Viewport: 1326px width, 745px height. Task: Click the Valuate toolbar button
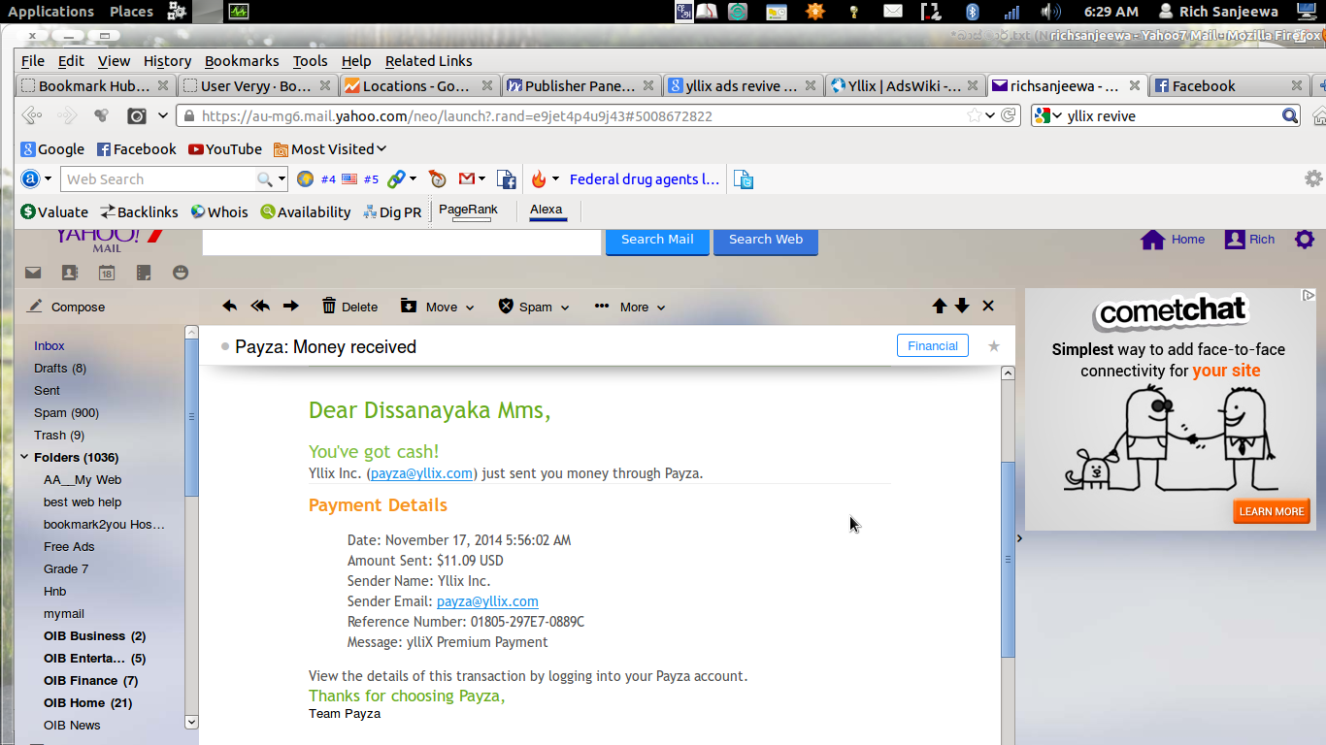54,212
